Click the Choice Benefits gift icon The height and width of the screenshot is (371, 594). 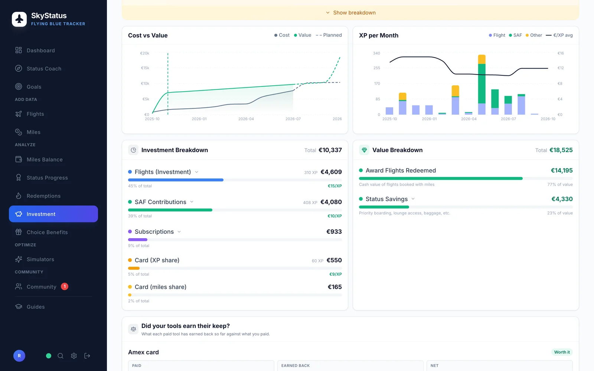tap(19, 232)
